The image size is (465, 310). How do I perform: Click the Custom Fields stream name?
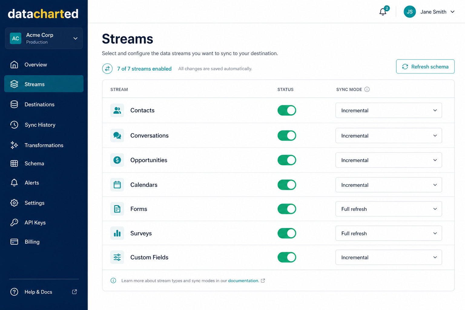[x=149, y=257]
